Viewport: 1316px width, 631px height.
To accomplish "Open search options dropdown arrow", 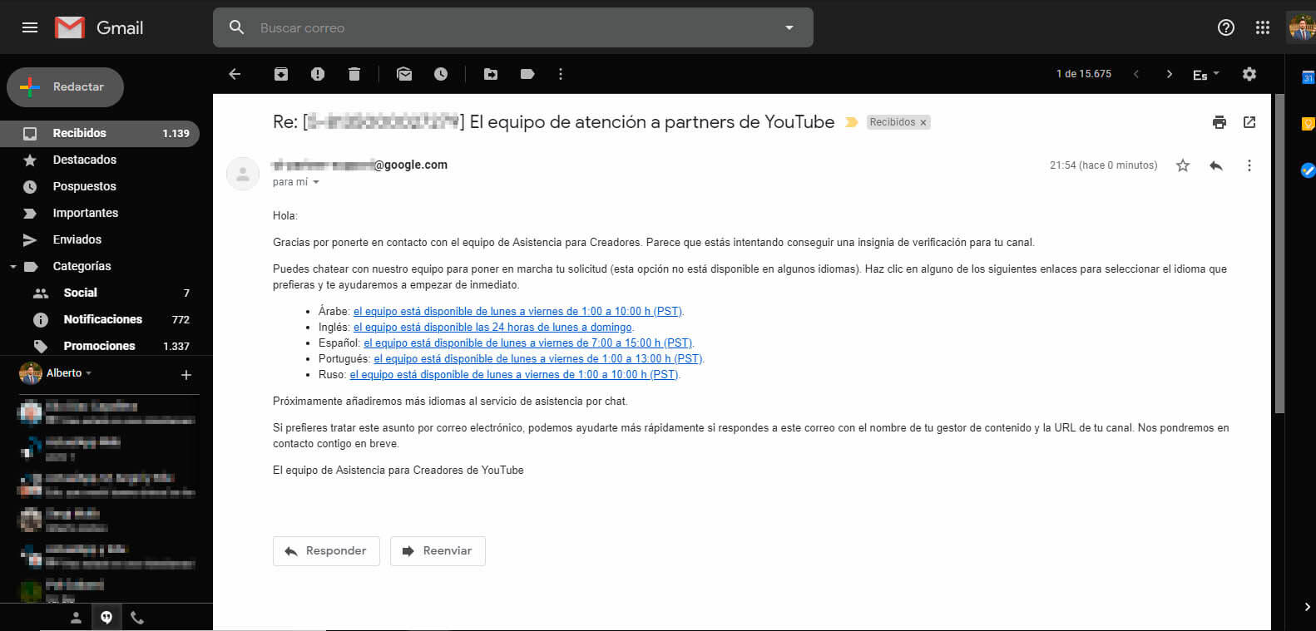I will (789, 27).
